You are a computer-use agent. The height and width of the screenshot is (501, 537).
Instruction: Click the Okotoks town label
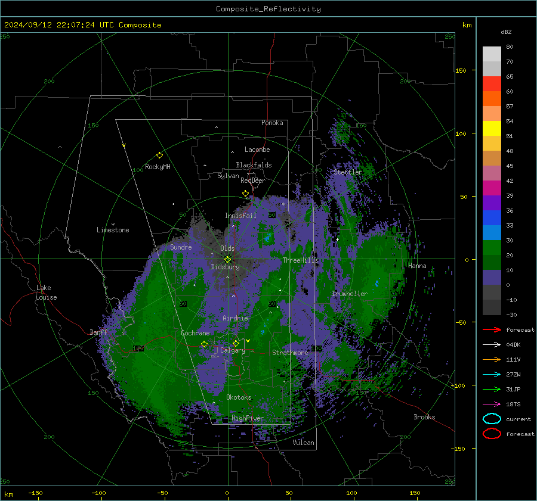(x=239, y=397)
